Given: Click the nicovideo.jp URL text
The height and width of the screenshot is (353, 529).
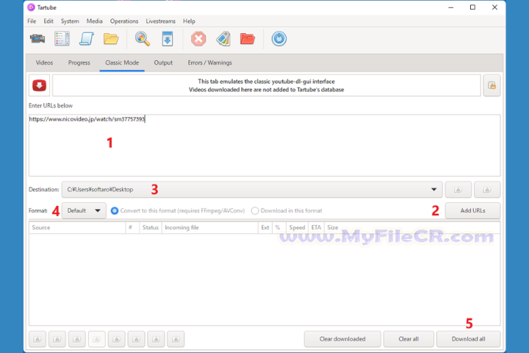Looking at the screenshot, I should tap(87, 119).
